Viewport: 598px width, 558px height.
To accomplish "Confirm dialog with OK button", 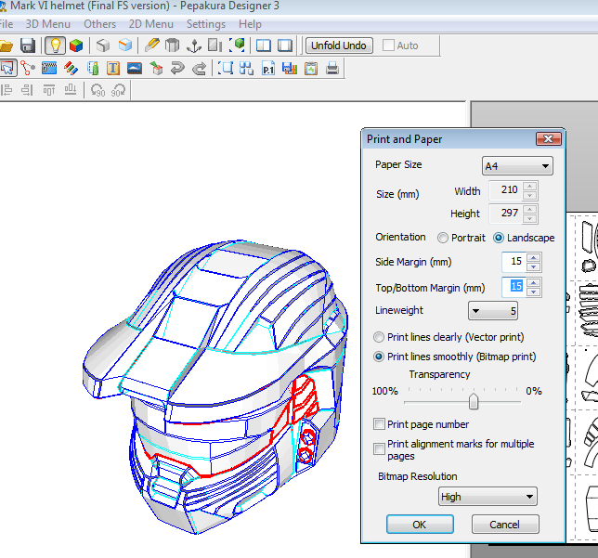I will (420, 525).
